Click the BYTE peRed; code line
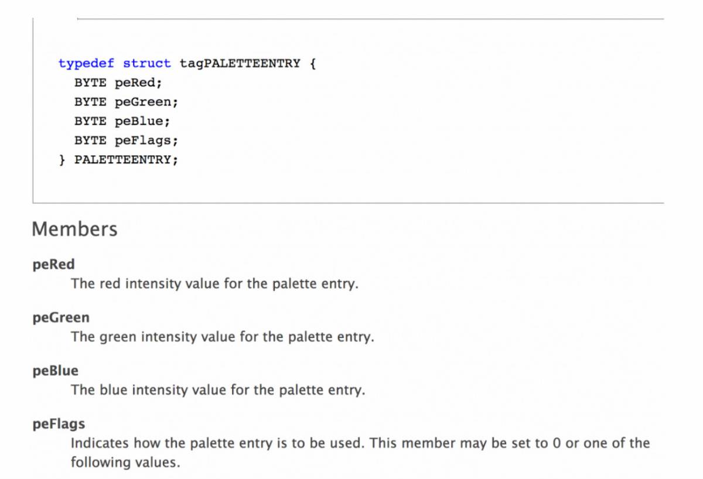Viewport: 703px width, 479px height. pos(118,83)
